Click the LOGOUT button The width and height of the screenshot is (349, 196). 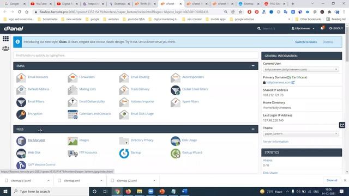click(x=336, y=28)
